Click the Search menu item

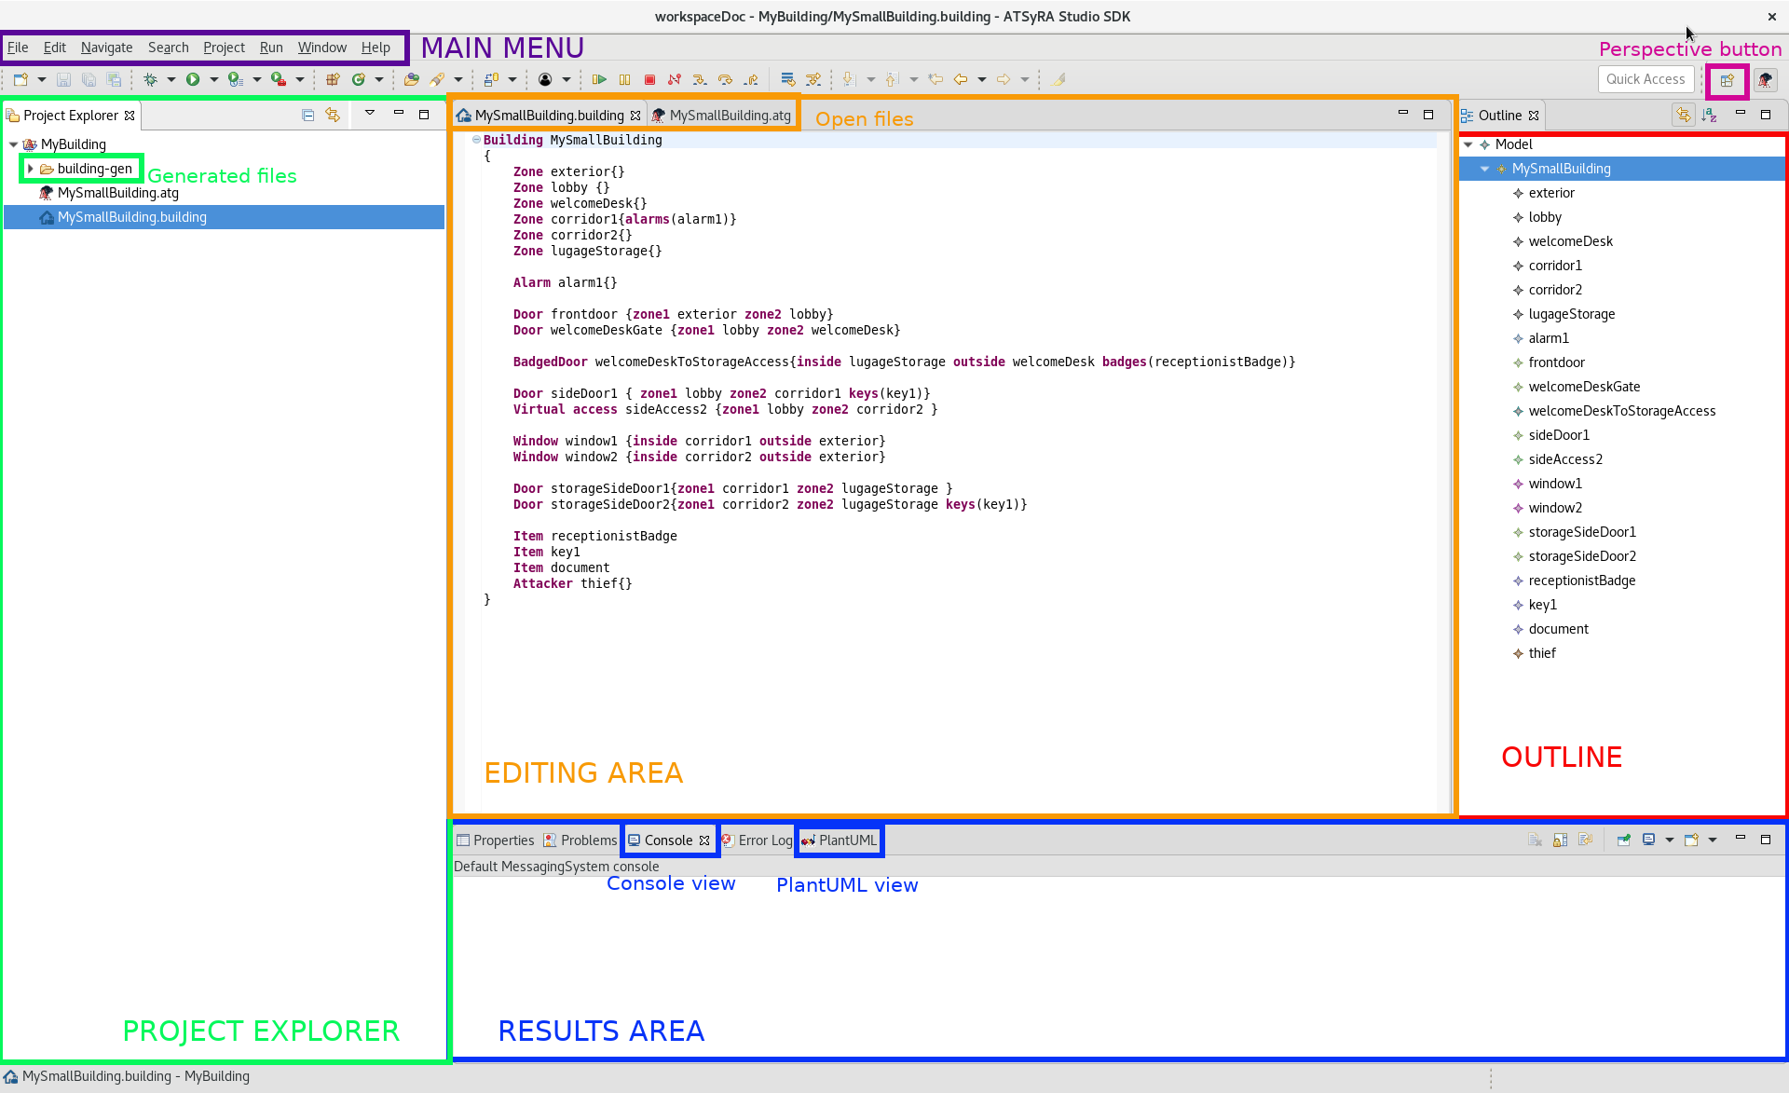tap(168, 46)
